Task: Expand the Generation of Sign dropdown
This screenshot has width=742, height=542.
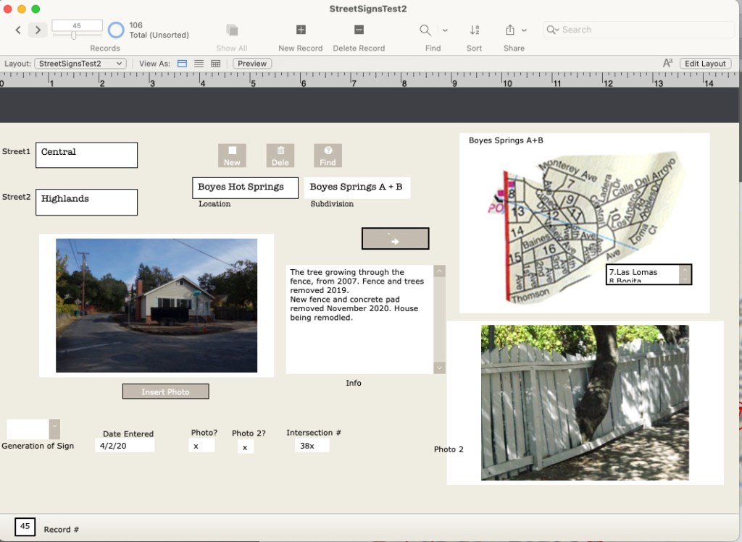Action: [54, 429]
